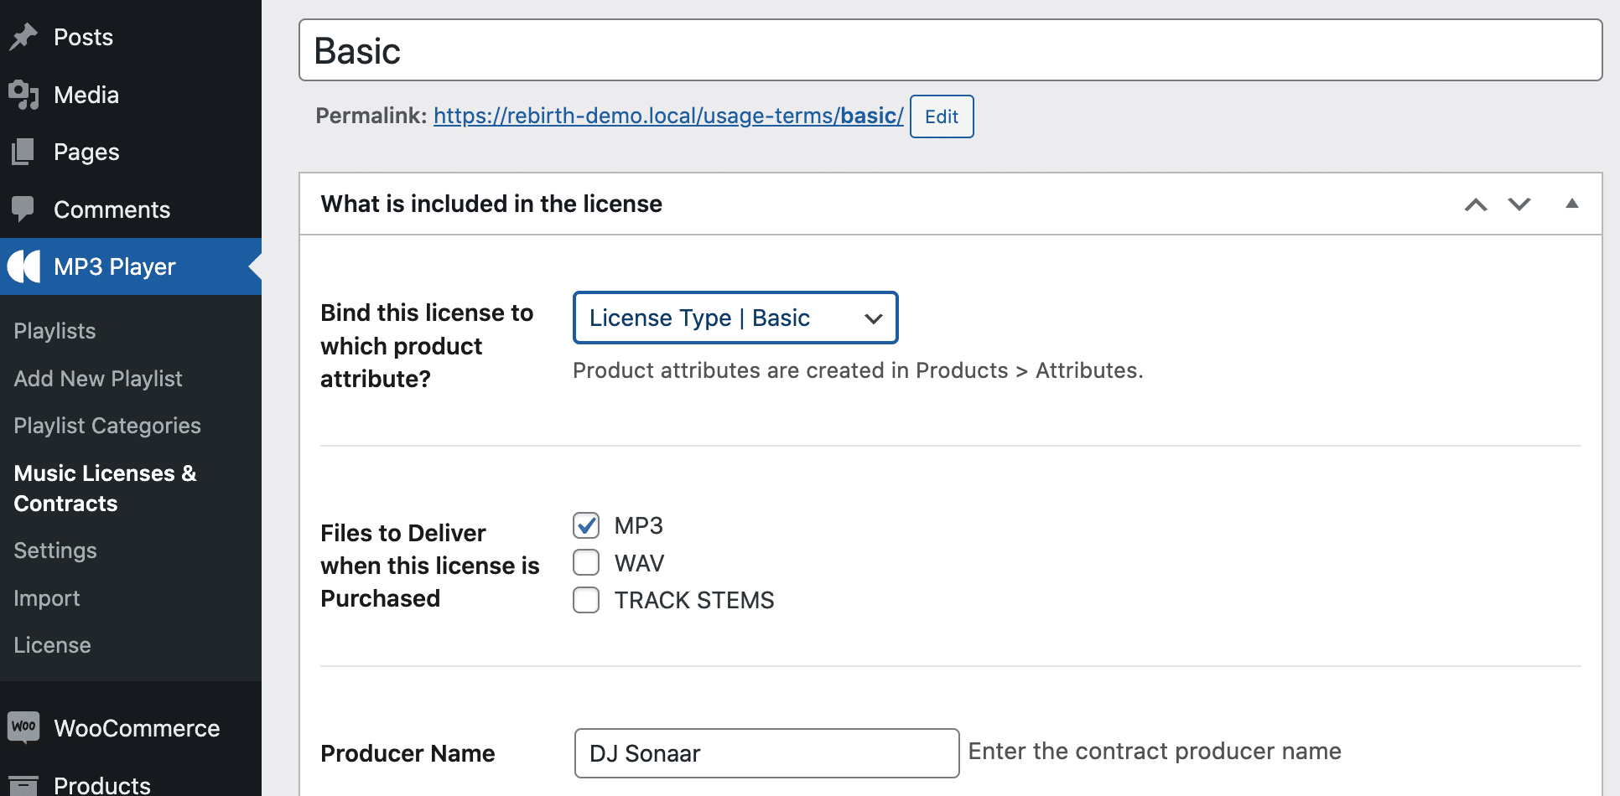Viewport: 1620px width, 796px height.
Task: Click the Pages icon in sidebar
Action: coord(23,152)
